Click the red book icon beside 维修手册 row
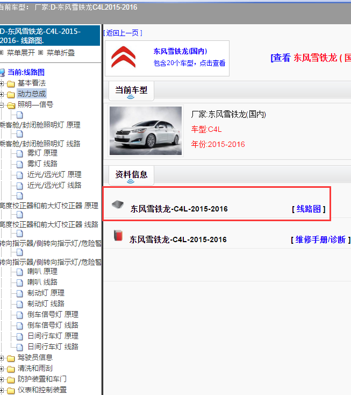This screenshot has height=395, width=351. point(118,236)
